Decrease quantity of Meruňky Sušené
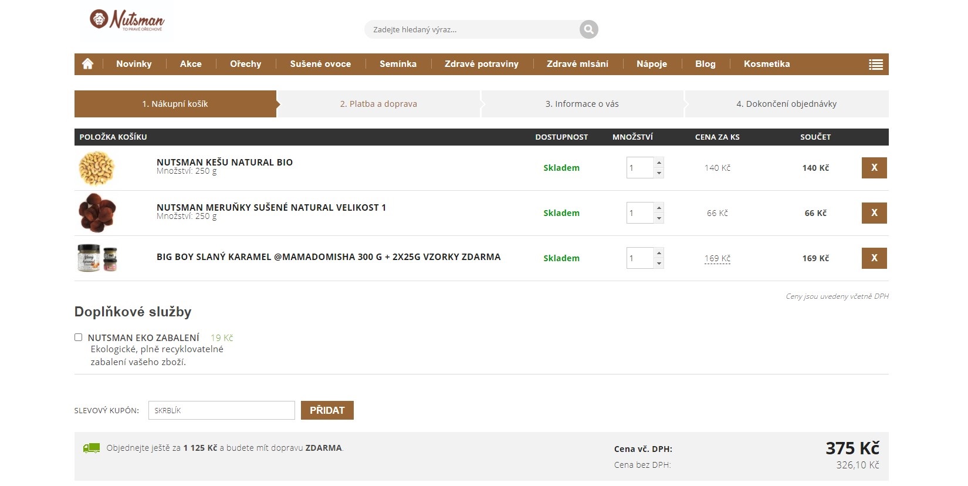Image resolution: width=968 pixels, height=486 pixels. pos(659,218)
